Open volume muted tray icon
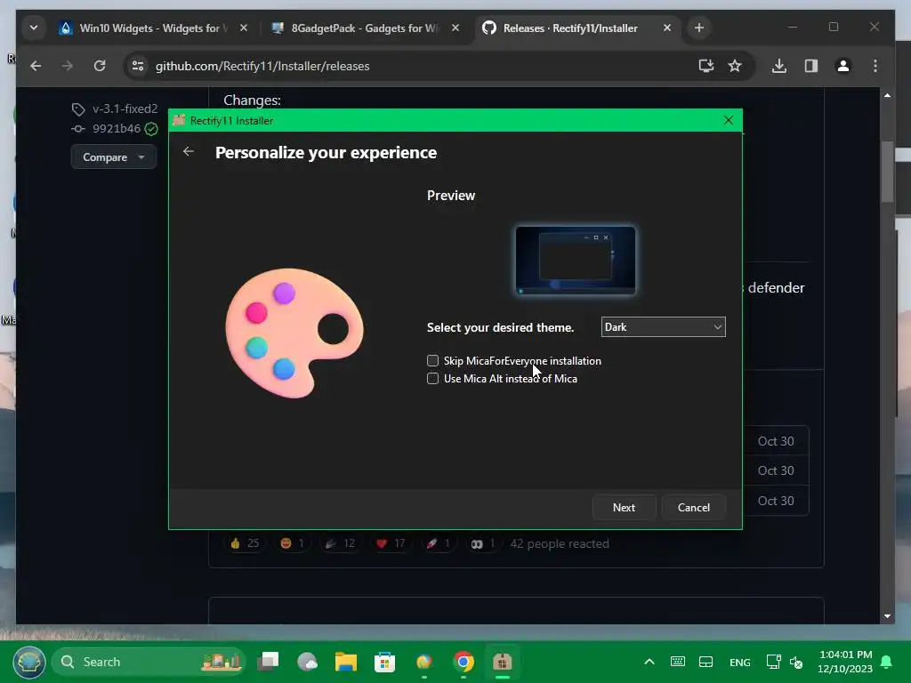 point(796,662)
